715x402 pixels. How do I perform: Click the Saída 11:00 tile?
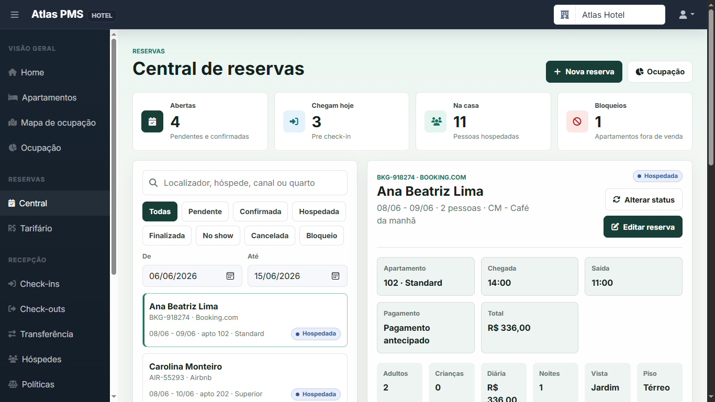[633, 276]
